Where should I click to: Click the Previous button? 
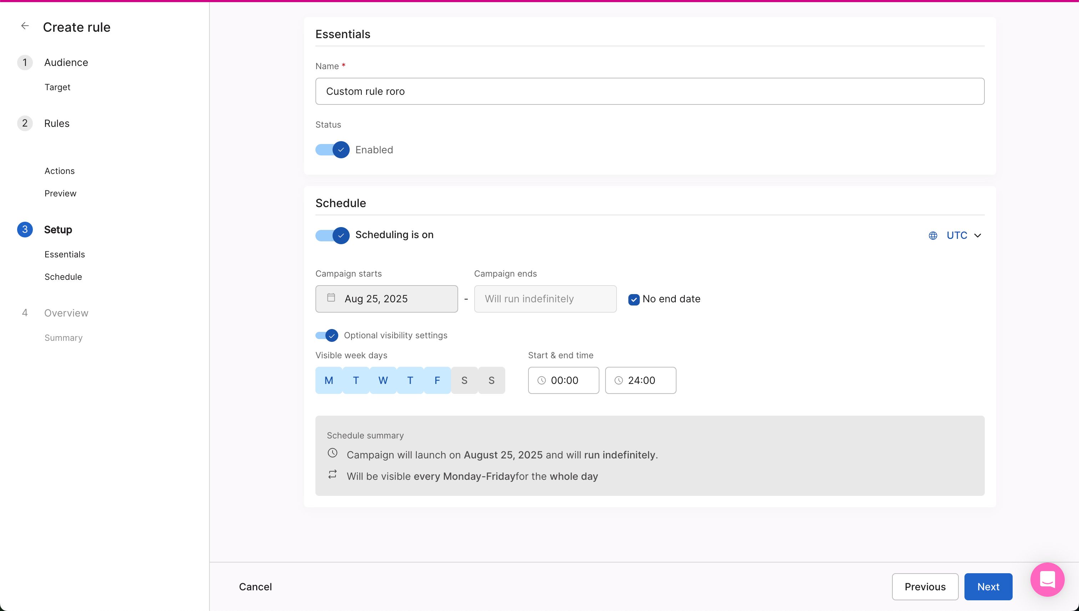(925, 586)
